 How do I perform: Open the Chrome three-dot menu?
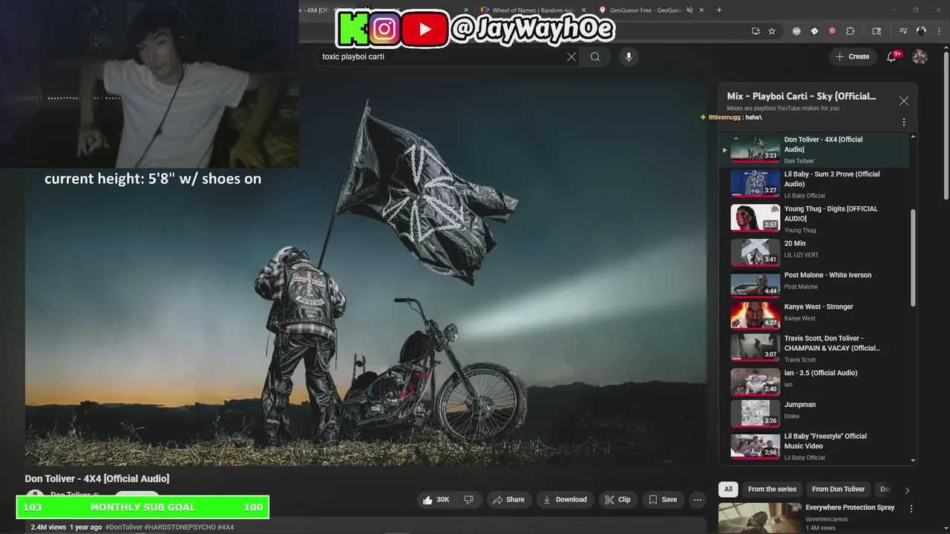click(x=939, y=31)
